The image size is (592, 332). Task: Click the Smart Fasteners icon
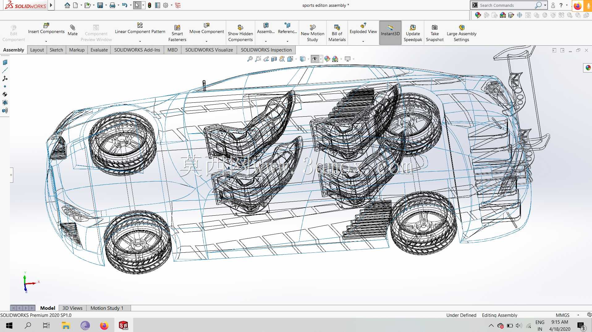point(177,27)
